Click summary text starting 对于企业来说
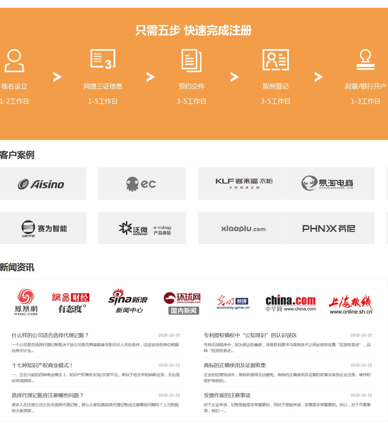Screen dimensions: 388x424 point(287,408)
